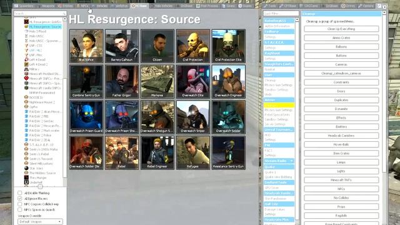Select the Combine Sentry Gun icon
The width and height of the screenshot is (400, 225).
86,82
